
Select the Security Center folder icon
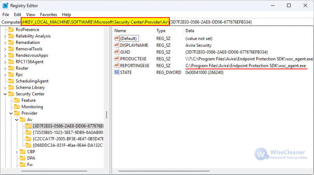coord(11,94)
